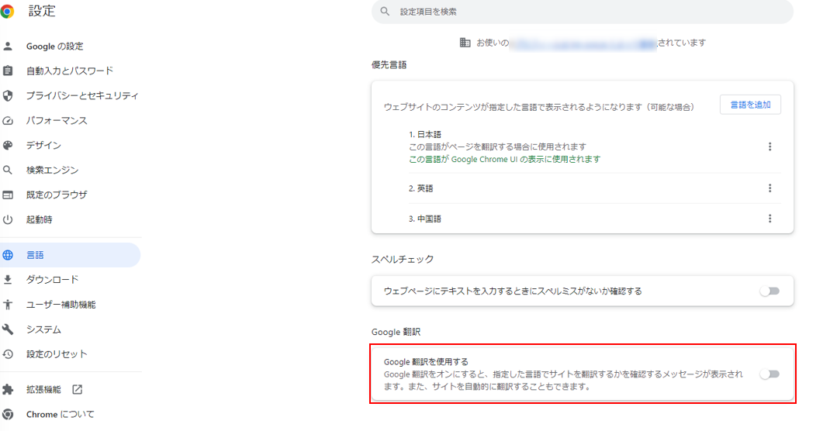Click the 優先言語 section heading
This screenshot has width=823, height=431.
click(389, 65)
